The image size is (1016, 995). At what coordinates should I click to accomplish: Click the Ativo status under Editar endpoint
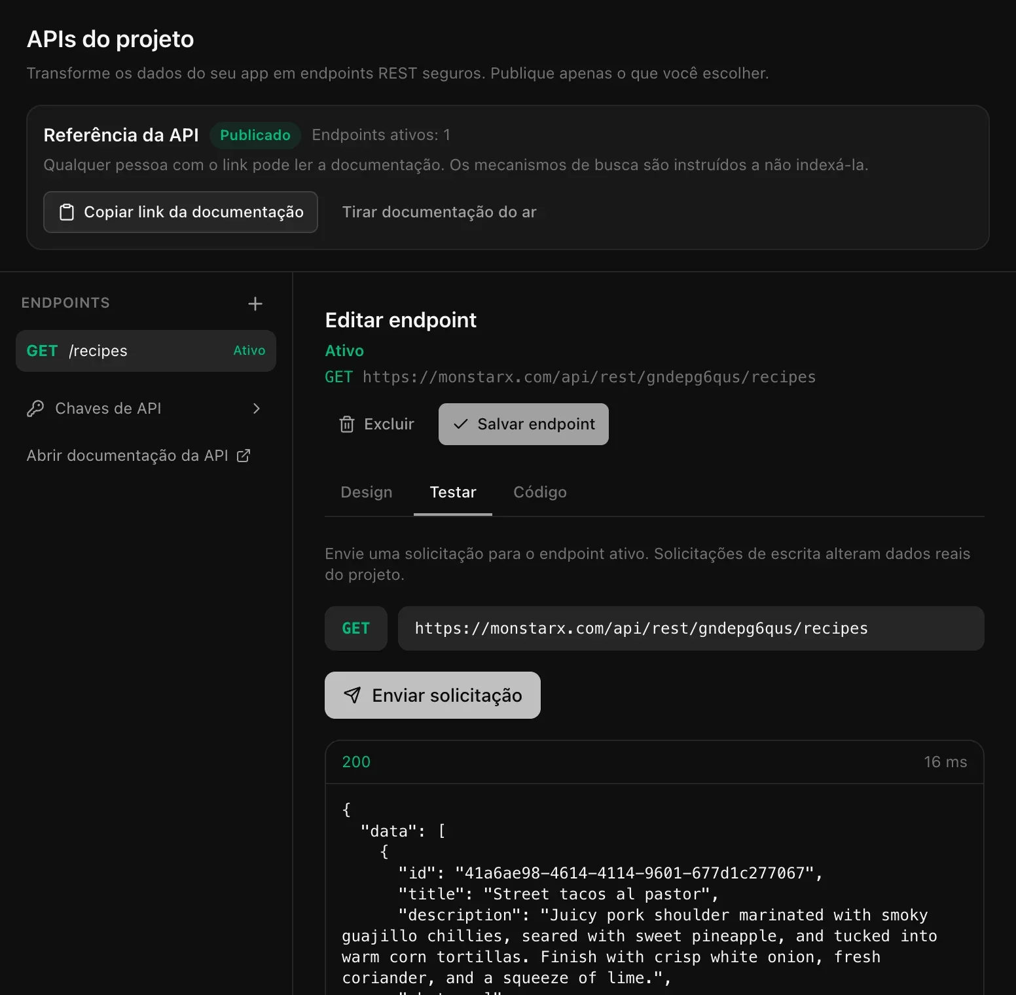(344, 351)
